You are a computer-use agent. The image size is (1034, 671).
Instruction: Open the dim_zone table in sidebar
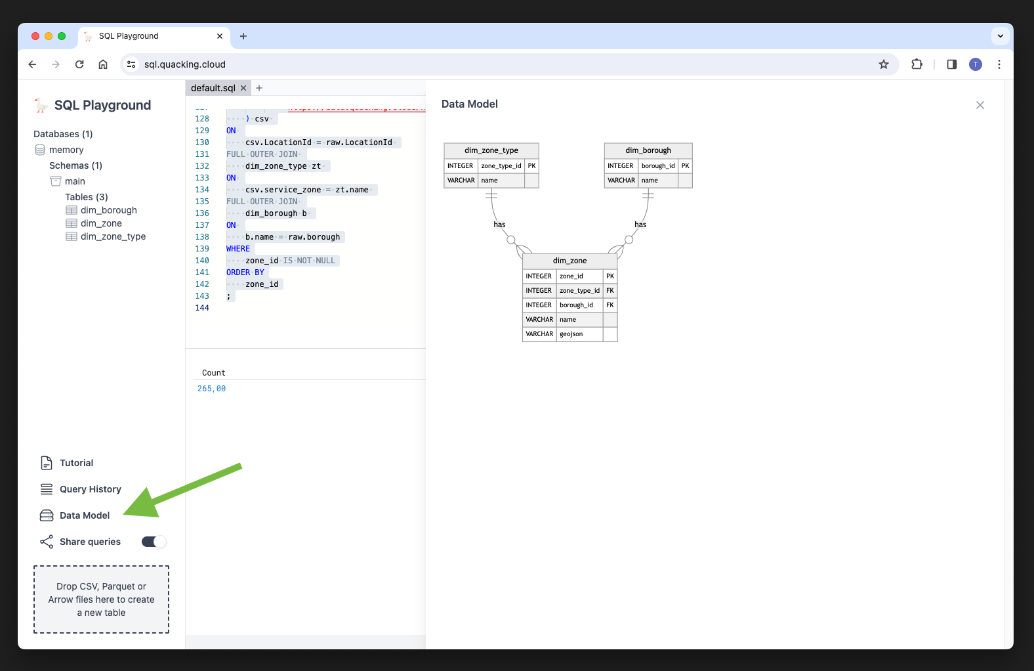tap(101, 223)
